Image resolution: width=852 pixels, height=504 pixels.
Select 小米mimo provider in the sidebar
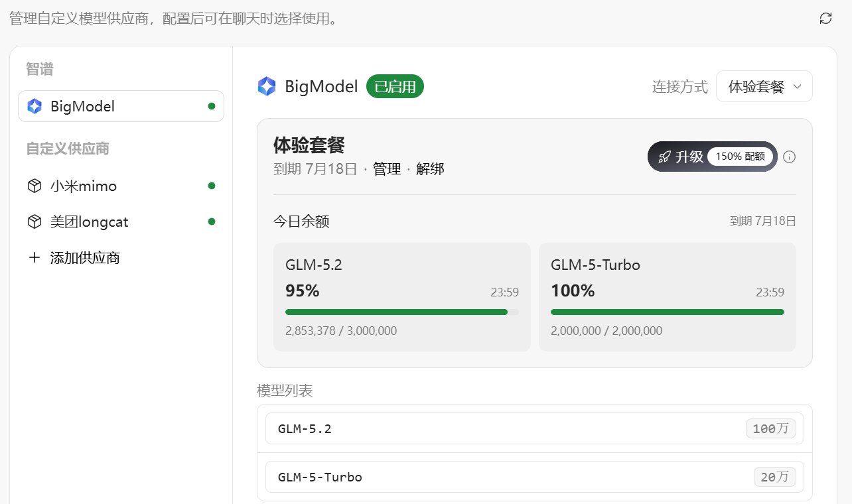[121, 186]
